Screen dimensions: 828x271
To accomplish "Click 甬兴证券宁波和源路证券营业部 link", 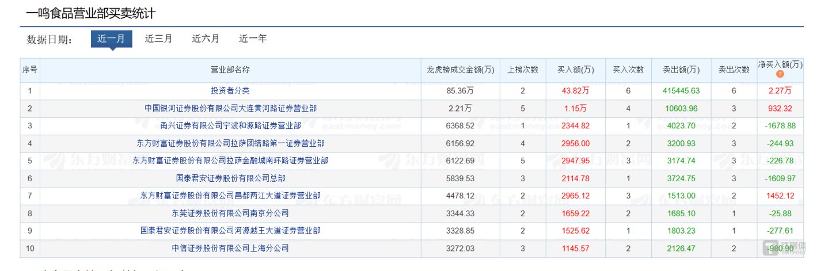I will click(x=230, y=125).
